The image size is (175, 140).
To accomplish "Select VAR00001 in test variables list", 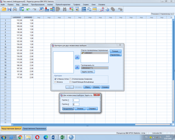I will 95,53.
